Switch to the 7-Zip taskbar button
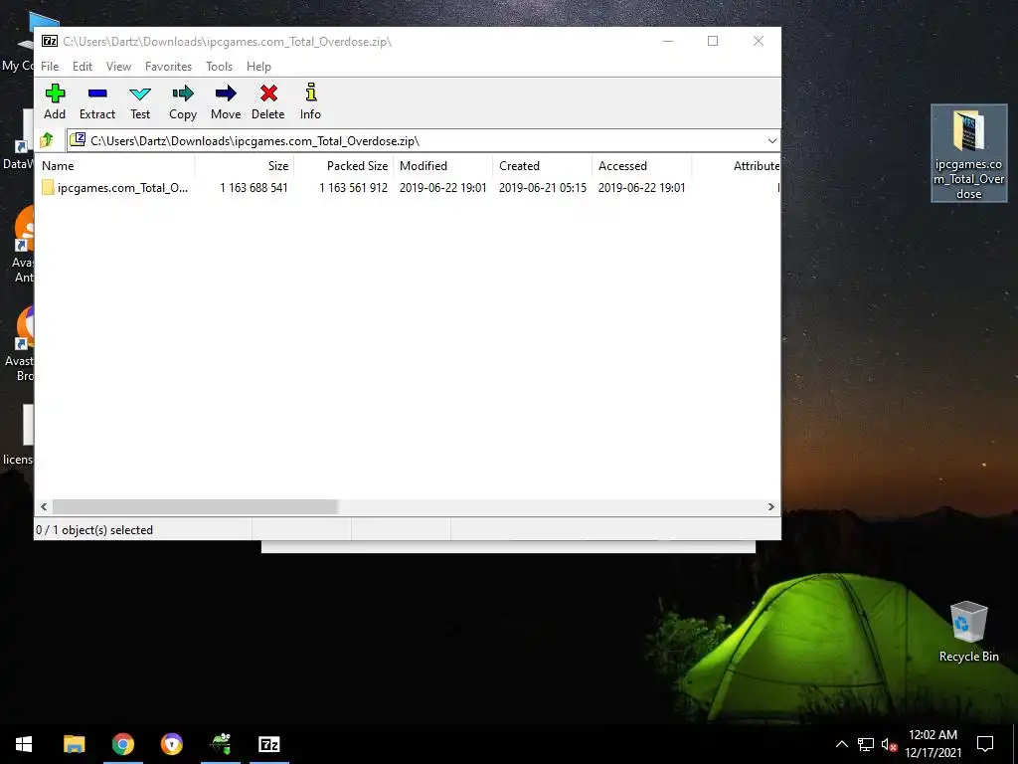This screenshot has height=764, width=1018. pyautogui.click(x=269, y=744)
